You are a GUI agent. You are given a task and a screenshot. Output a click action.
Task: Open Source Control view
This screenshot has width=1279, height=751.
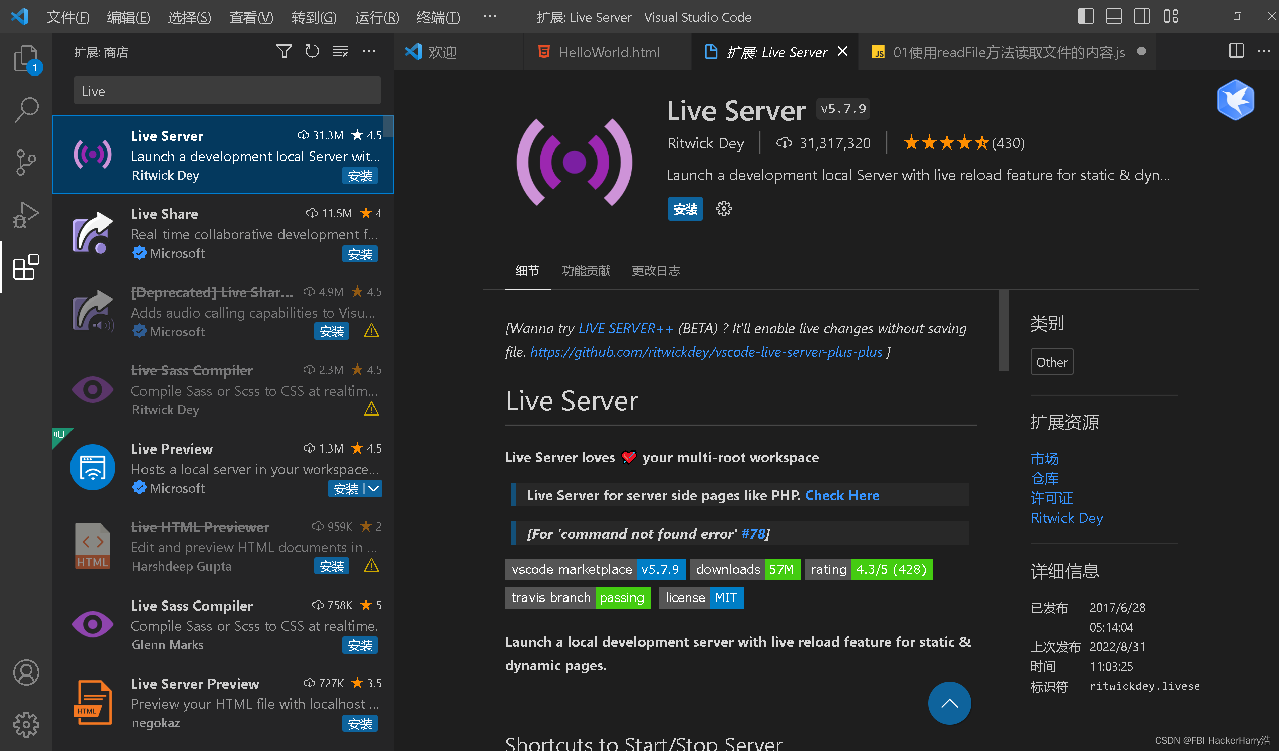pyautogui.click(x=25, y=163)
